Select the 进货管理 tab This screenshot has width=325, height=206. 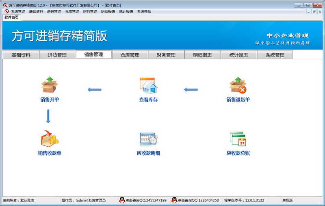[x=57, y=55]
